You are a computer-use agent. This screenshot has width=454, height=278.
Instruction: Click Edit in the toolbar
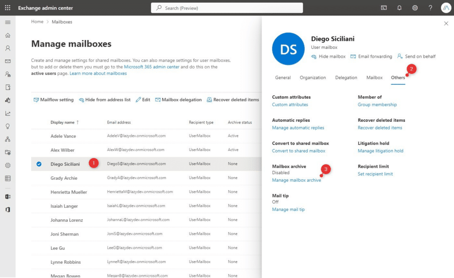(143, 100)
